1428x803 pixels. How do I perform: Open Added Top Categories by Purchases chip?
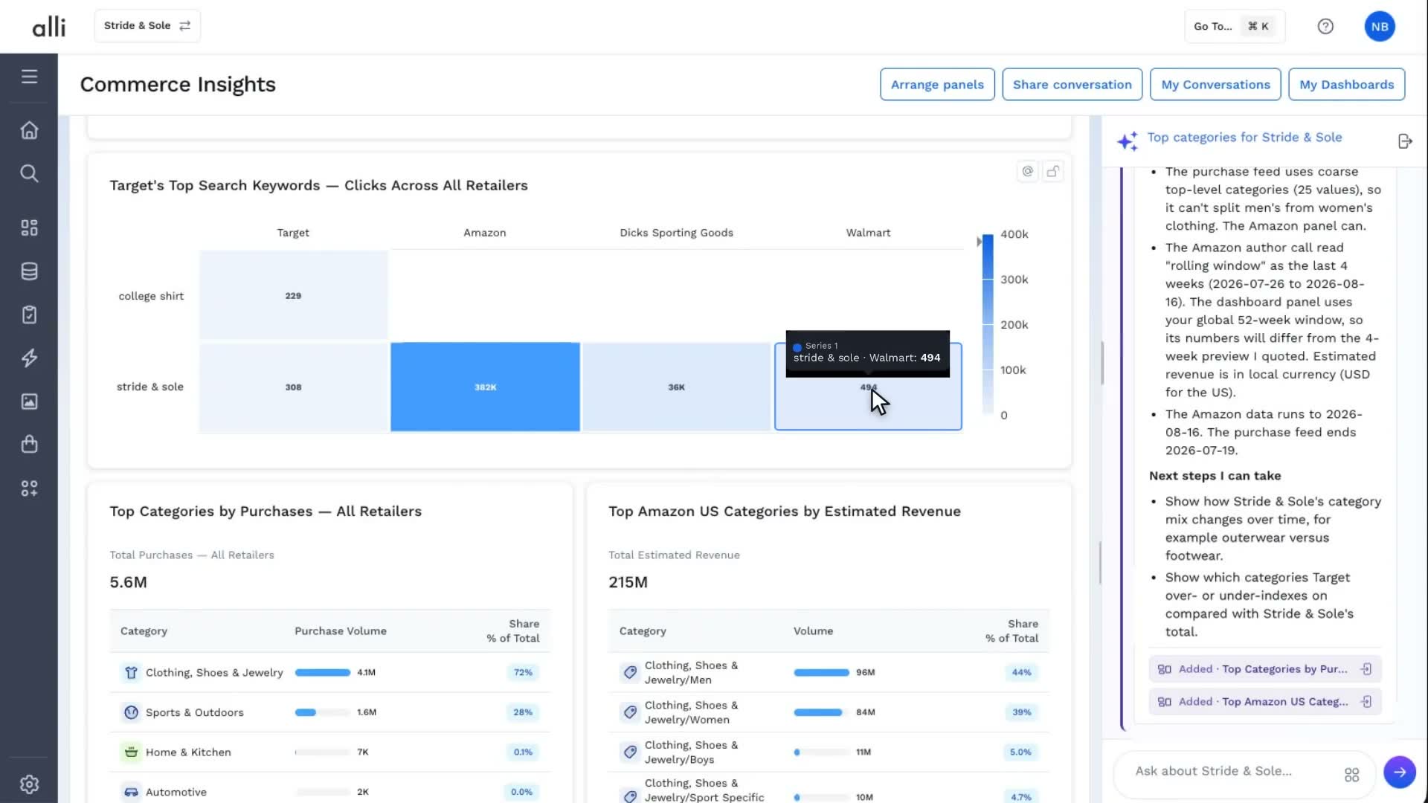[x=1265, y=669]
